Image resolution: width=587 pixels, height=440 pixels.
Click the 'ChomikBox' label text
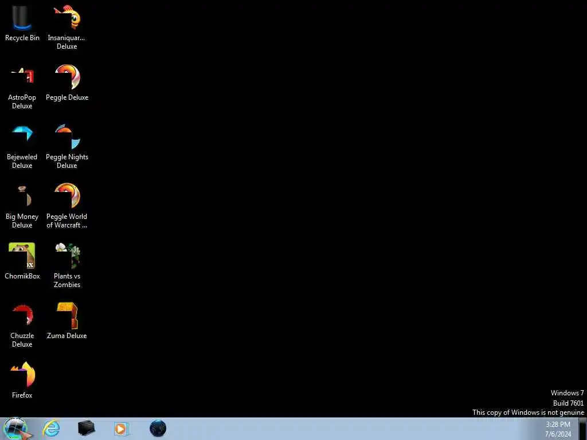[22, 276]
